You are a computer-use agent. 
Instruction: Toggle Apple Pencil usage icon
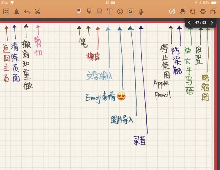(172, 12)
